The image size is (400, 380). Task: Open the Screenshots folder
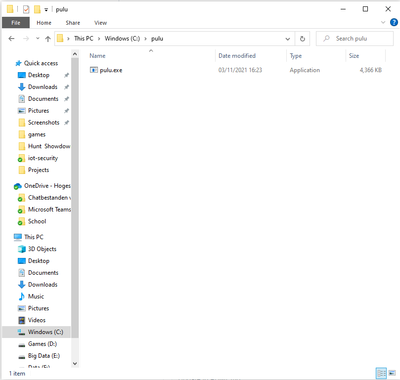click(x=44, y=123)
